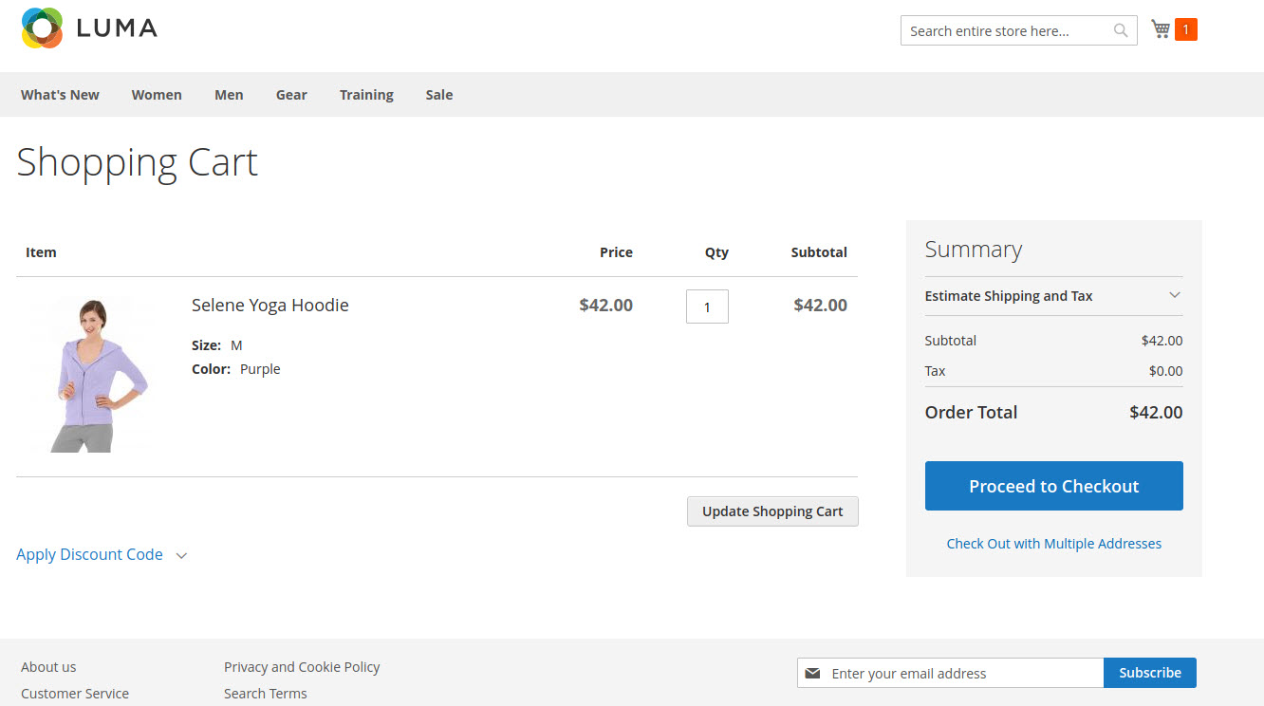Open the shopping cart icon in header
This screenshot has height=706, width=1264.
point(1160,29)
